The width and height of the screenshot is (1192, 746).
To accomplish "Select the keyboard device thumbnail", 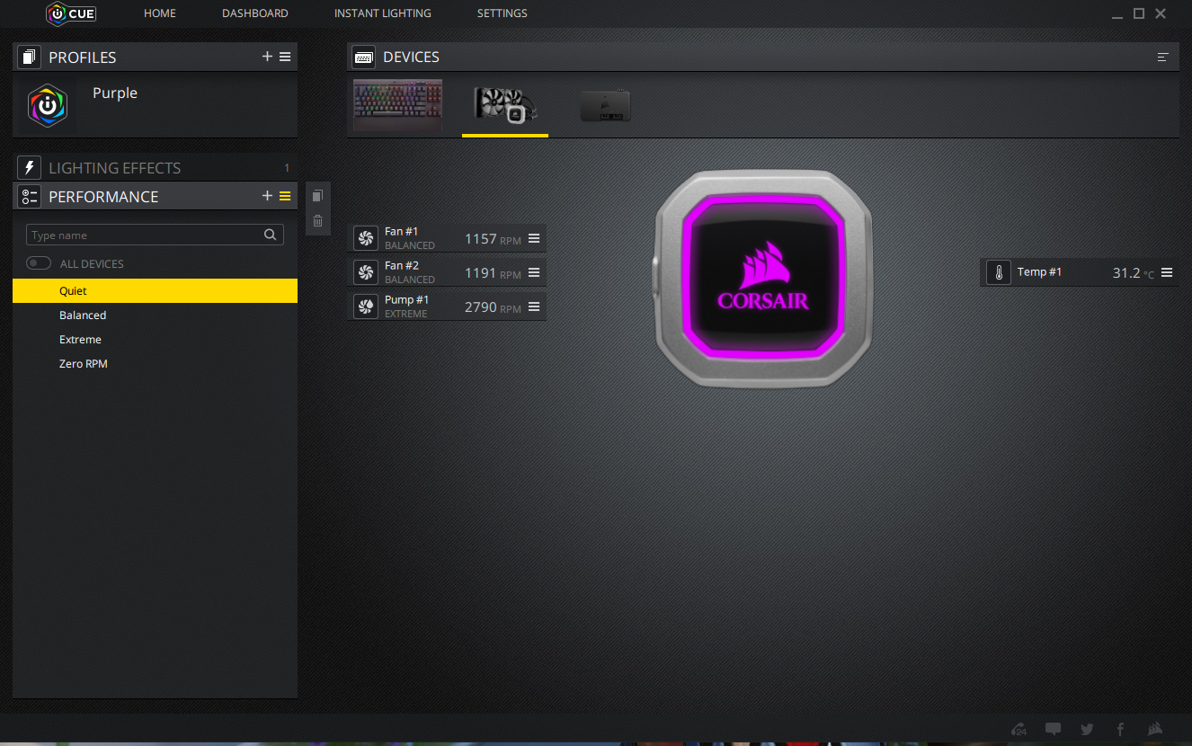I will click(397, 106).
